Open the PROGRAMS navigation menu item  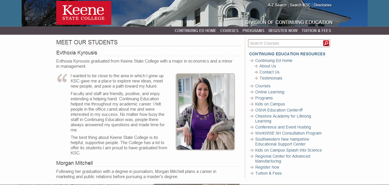click(x=253, y=31)
